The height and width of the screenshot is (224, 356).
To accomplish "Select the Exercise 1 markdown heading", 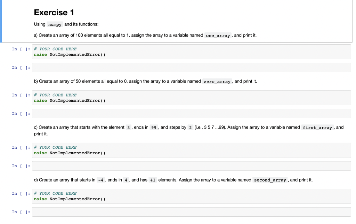I will (x=54, y=12).
